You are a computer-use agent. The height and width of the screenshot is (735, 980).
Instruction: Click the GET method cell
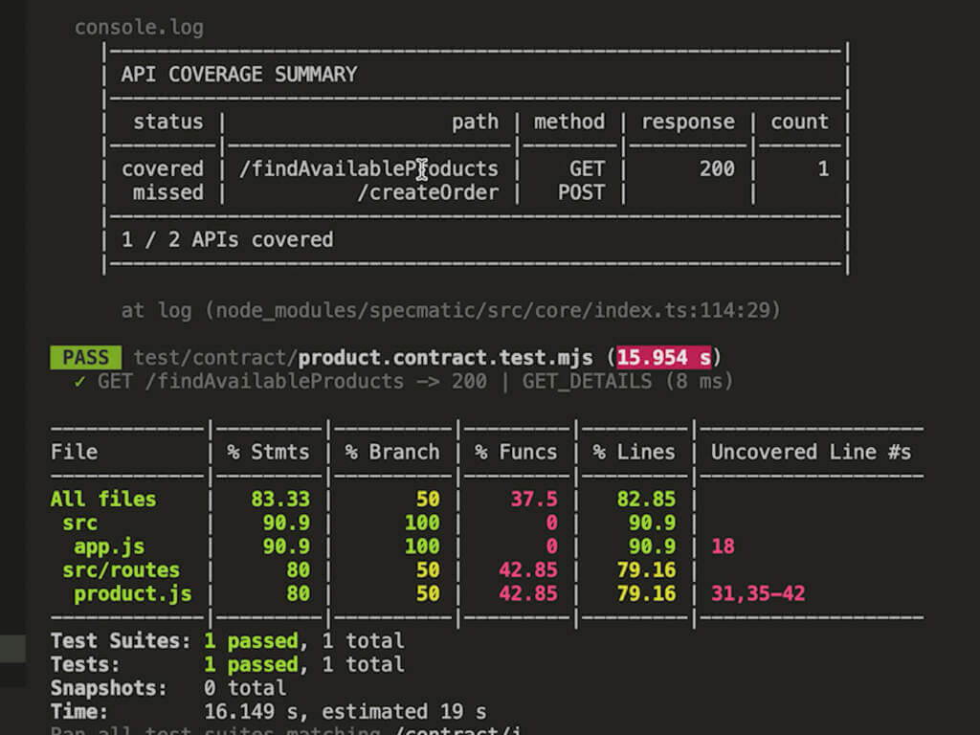tap(587, 168)
